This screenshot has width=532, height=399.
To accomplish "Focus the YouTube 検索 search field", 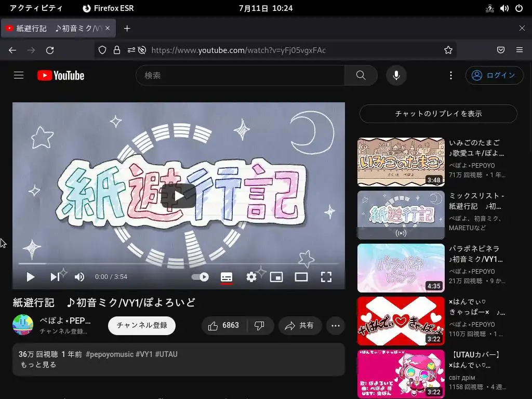I will [240, 75].
